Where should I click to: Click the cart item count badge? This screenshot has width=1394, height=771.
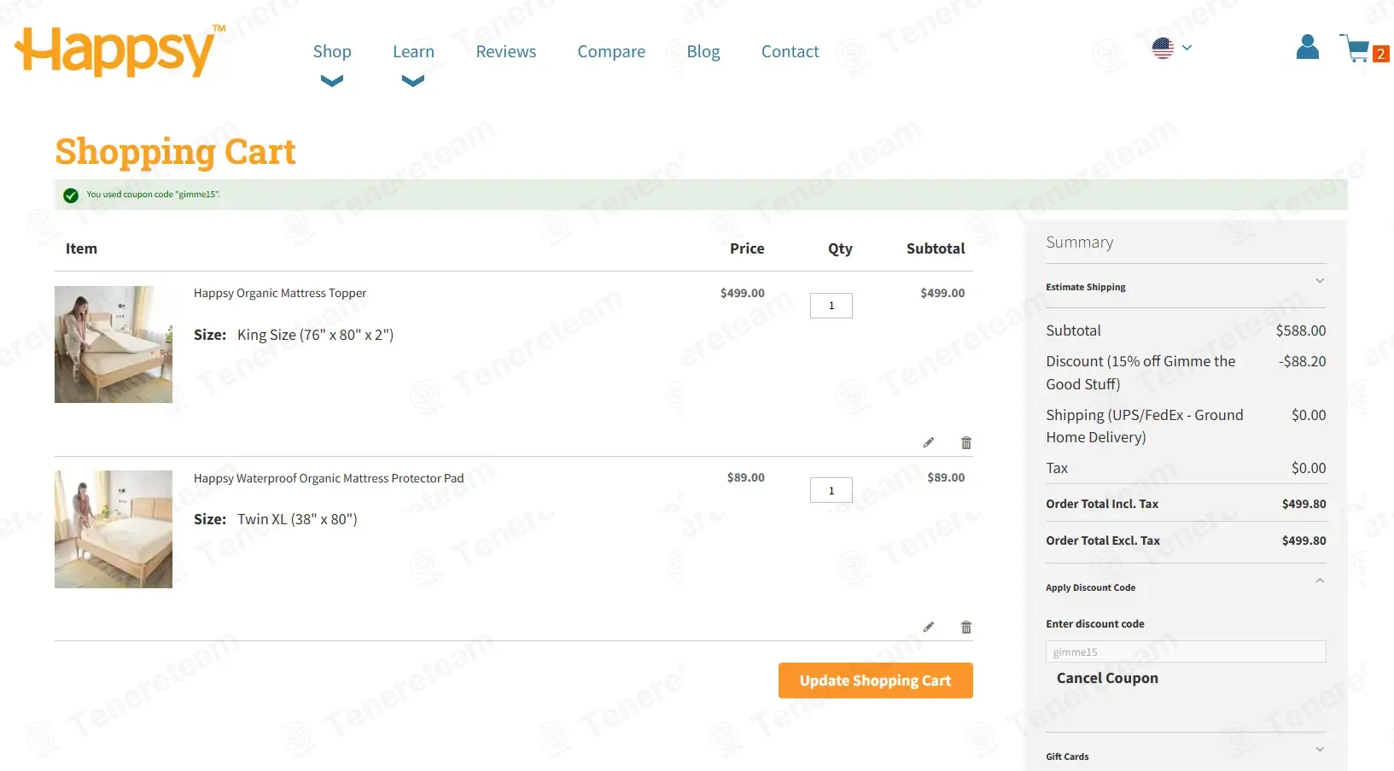click(x=1380, y=54)
